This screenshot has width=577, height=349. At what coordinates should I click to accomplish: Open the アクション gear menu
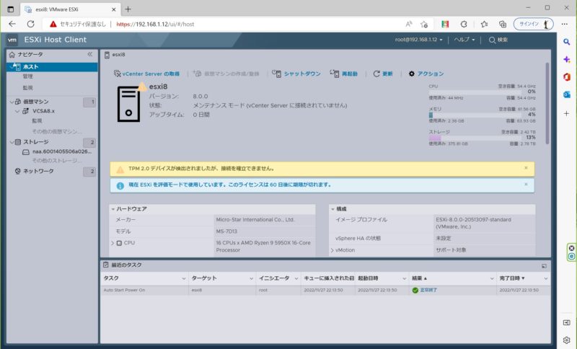tap(426, 74)
